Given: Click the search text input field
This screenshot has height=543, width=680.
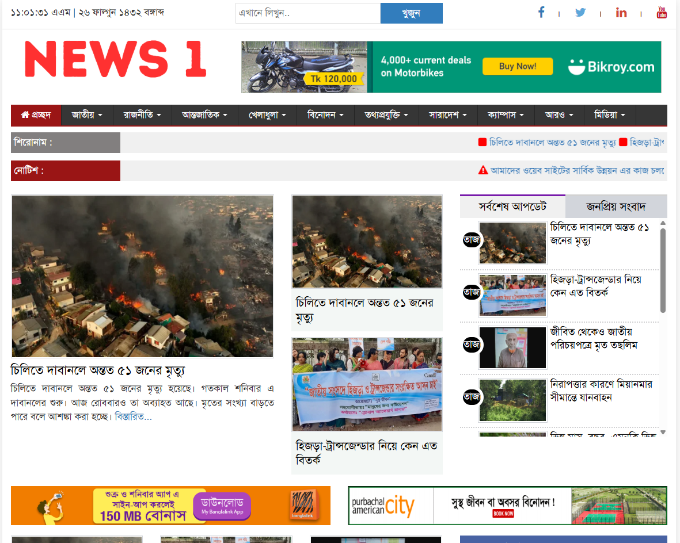Looking at the screenshot, I should [307, 13].
